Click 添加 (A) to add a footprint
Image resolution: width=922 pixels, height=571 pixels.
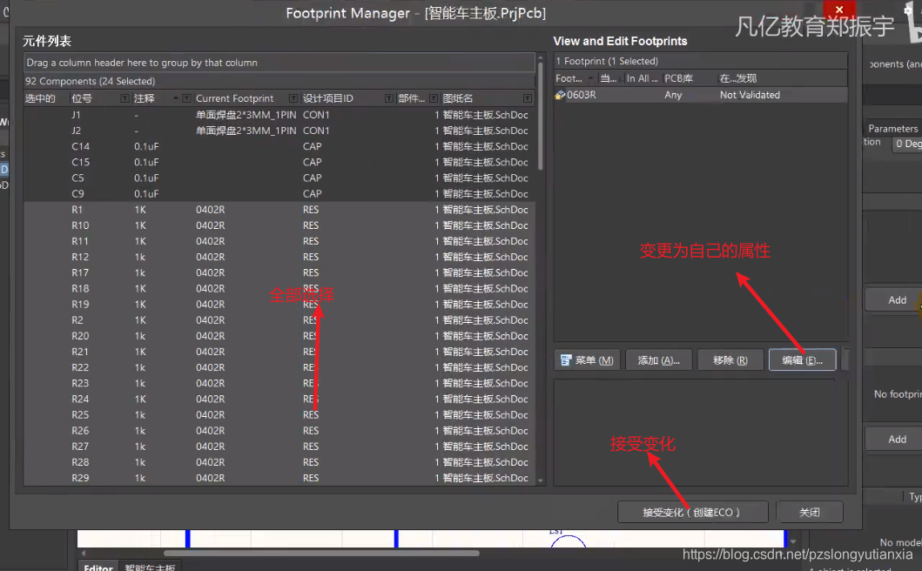(x=658, y=360)
